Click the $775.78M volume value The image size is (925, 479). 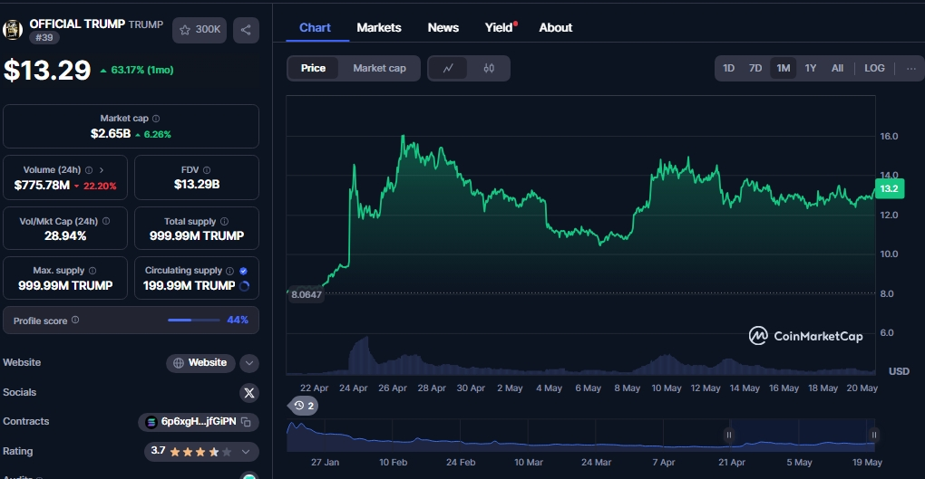click(42, 185)
